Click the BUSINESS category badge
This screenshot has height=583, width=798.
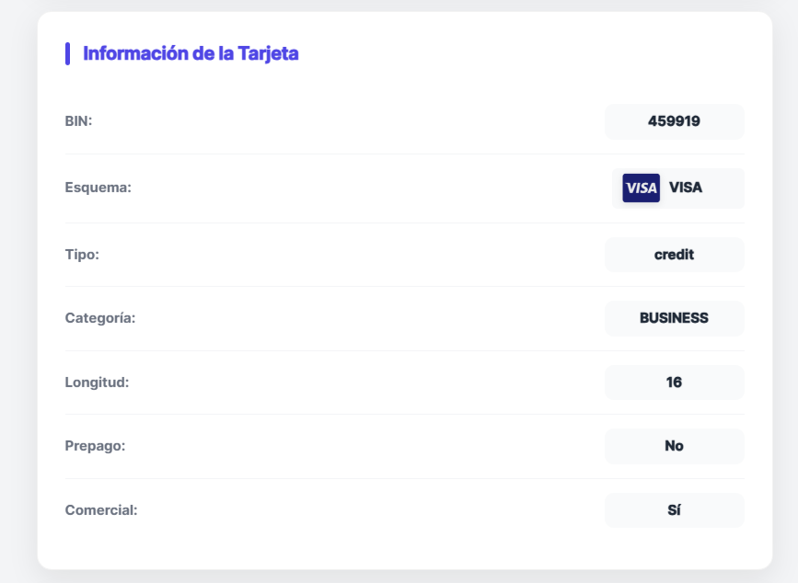click(674, 318)
